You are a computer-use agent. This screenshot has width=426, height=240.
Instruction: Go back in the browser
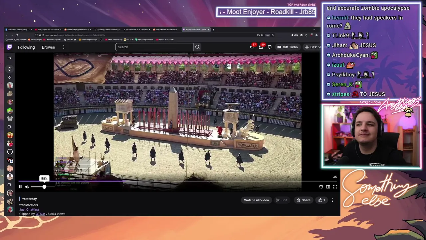click(7, 35)
